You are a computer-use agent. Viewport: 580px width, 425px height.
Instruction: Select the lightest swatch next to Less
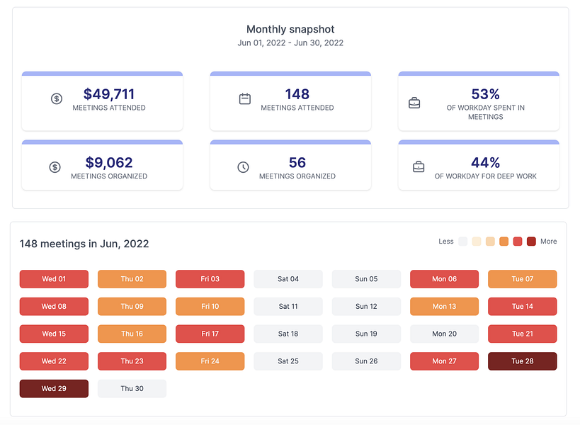pos(463,242)
